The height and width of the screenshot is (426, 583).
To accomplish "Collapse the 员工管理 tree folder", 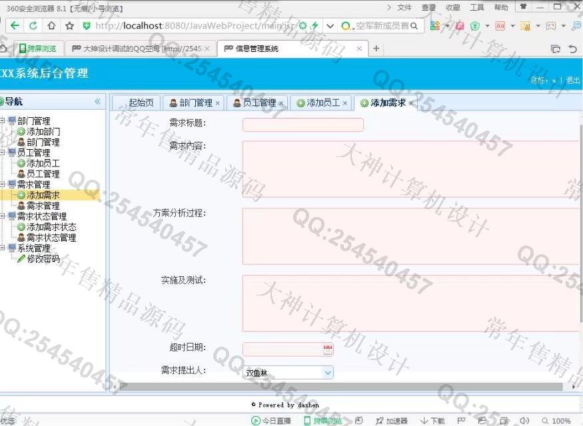I will point(2,152).
